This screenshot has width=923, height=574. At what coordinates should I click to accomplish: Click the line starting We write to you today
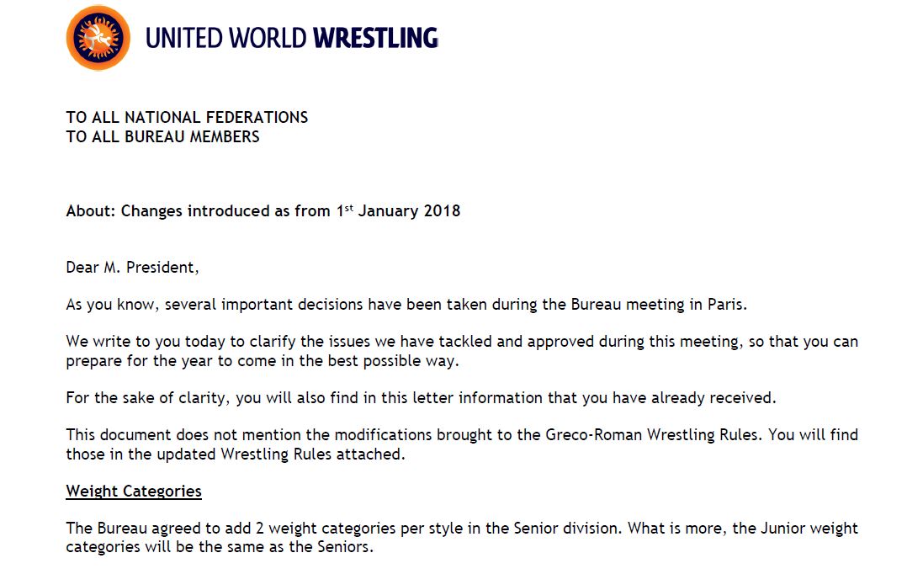462,343
